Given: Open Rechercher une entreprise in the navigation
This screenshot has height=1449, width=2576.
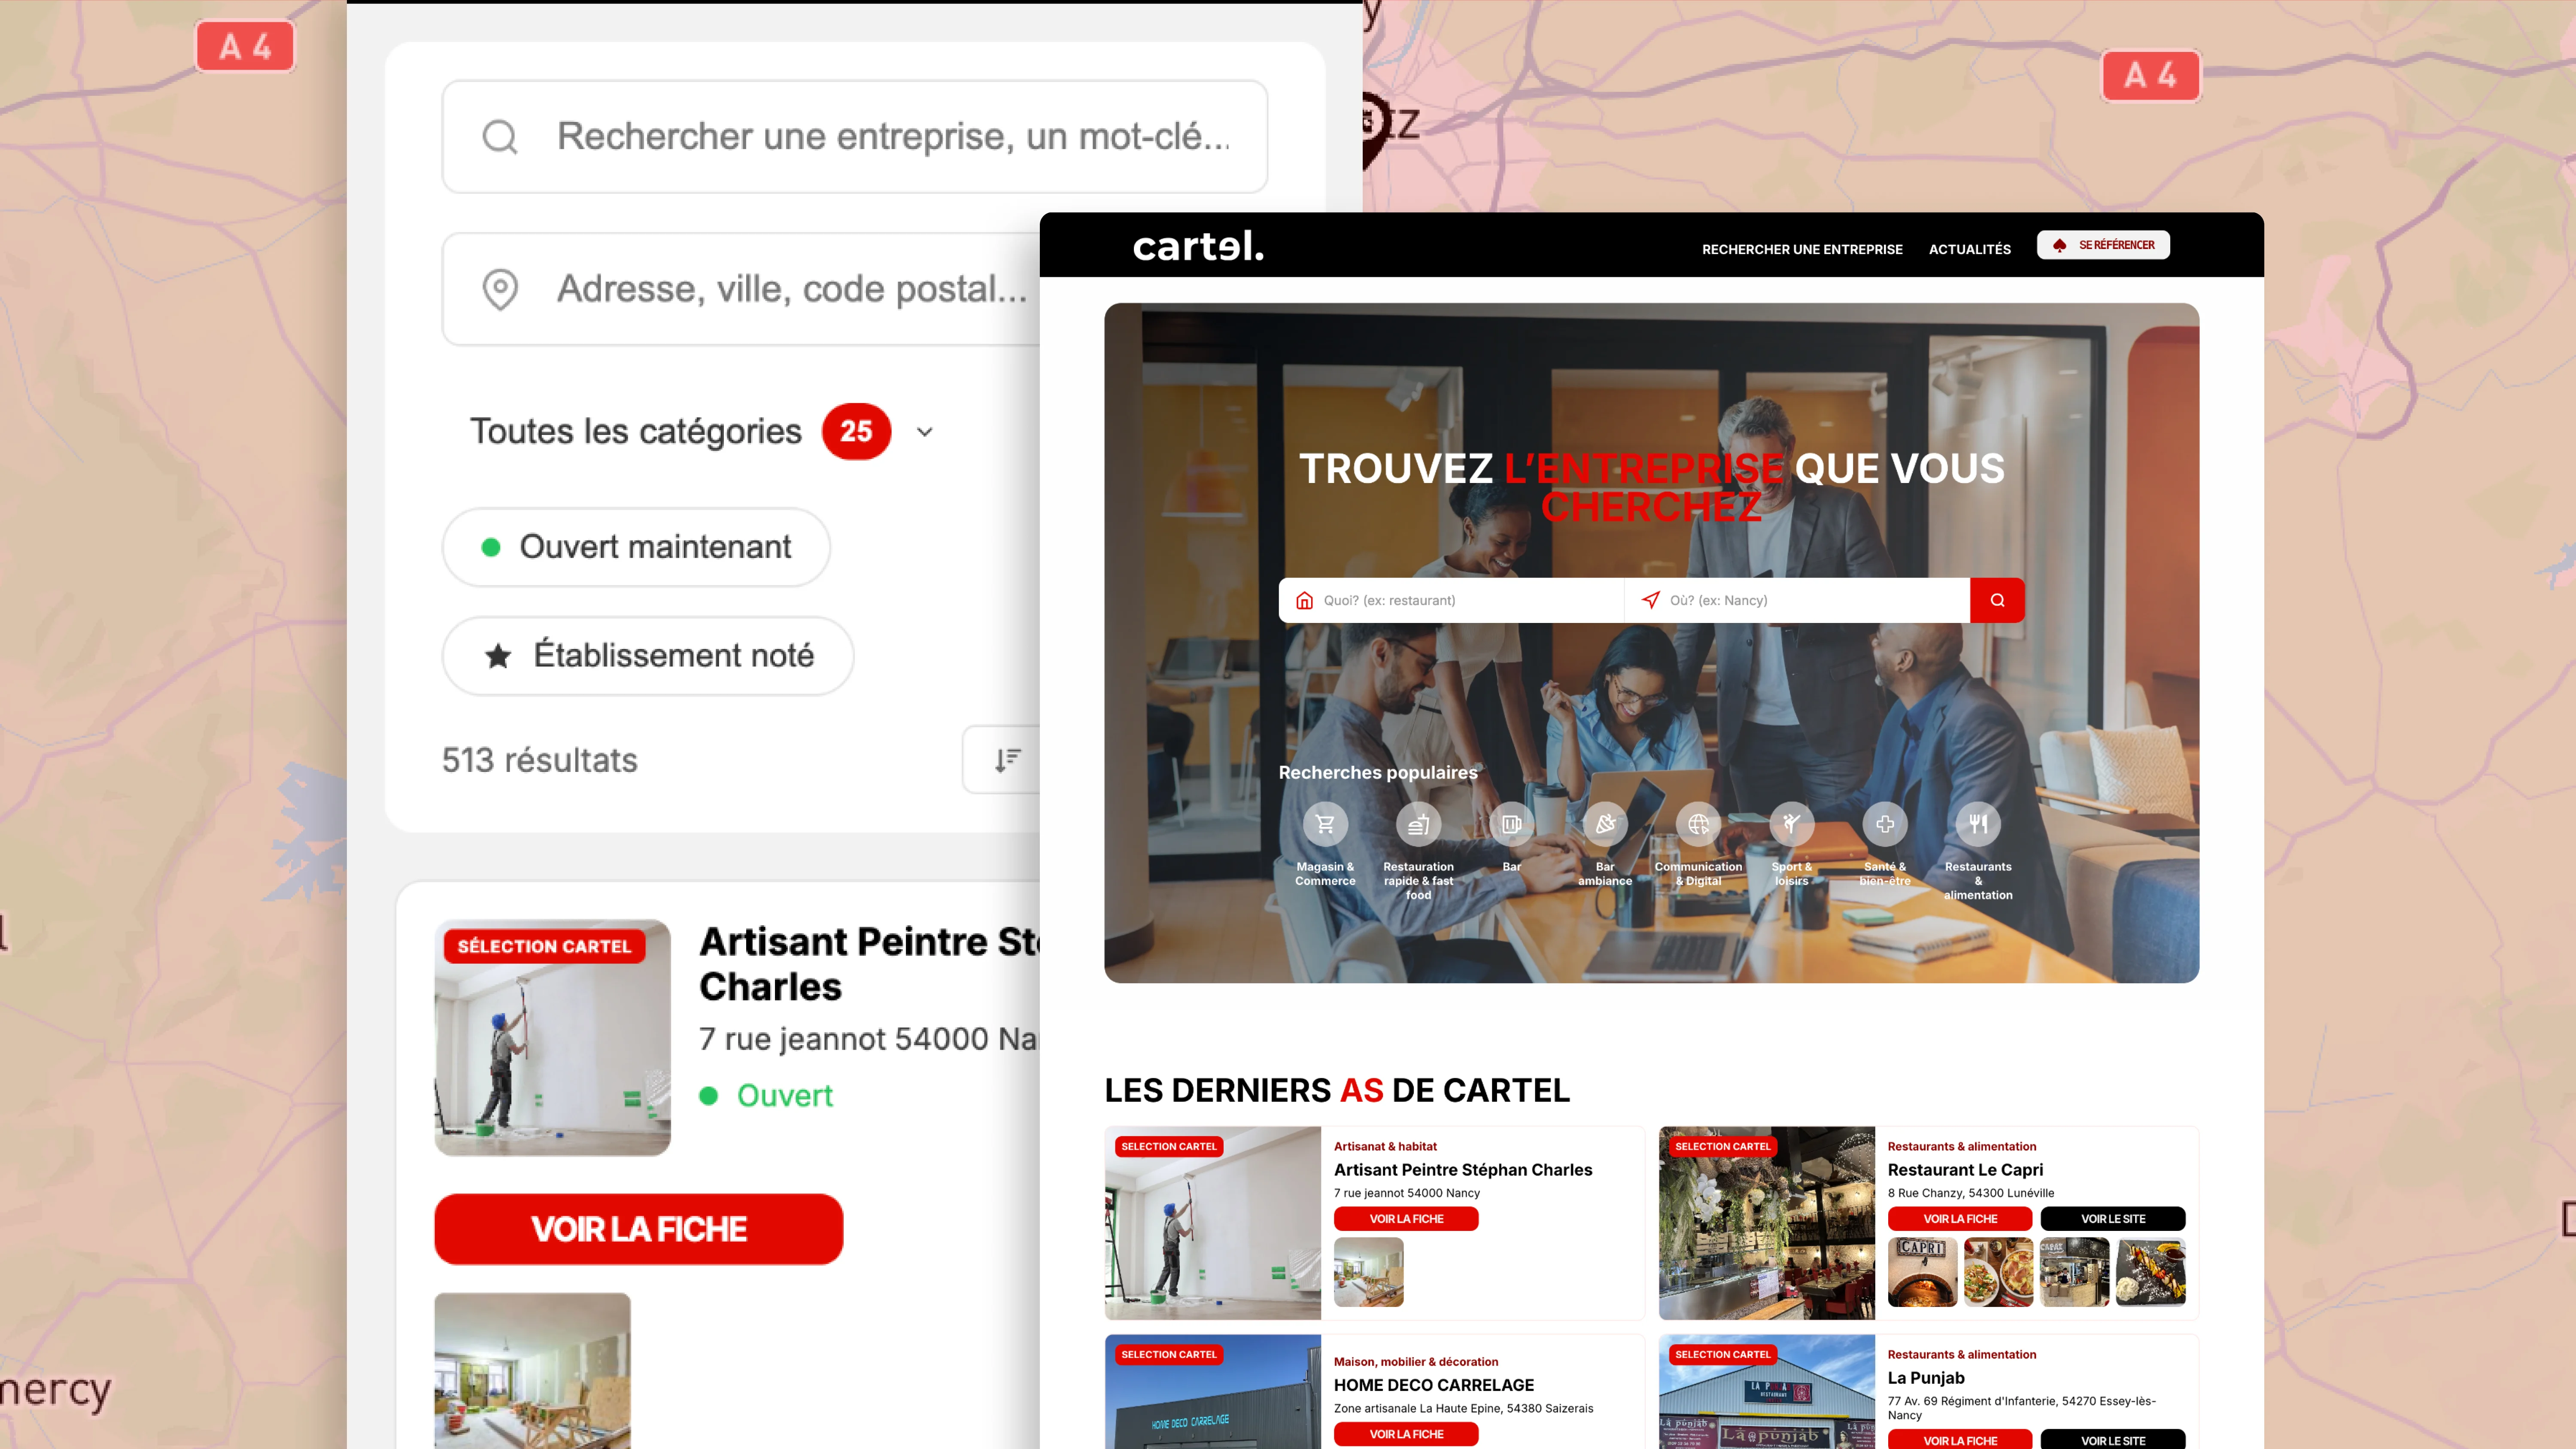Looking at the screenshot, I should click(x=1802, y=249).
